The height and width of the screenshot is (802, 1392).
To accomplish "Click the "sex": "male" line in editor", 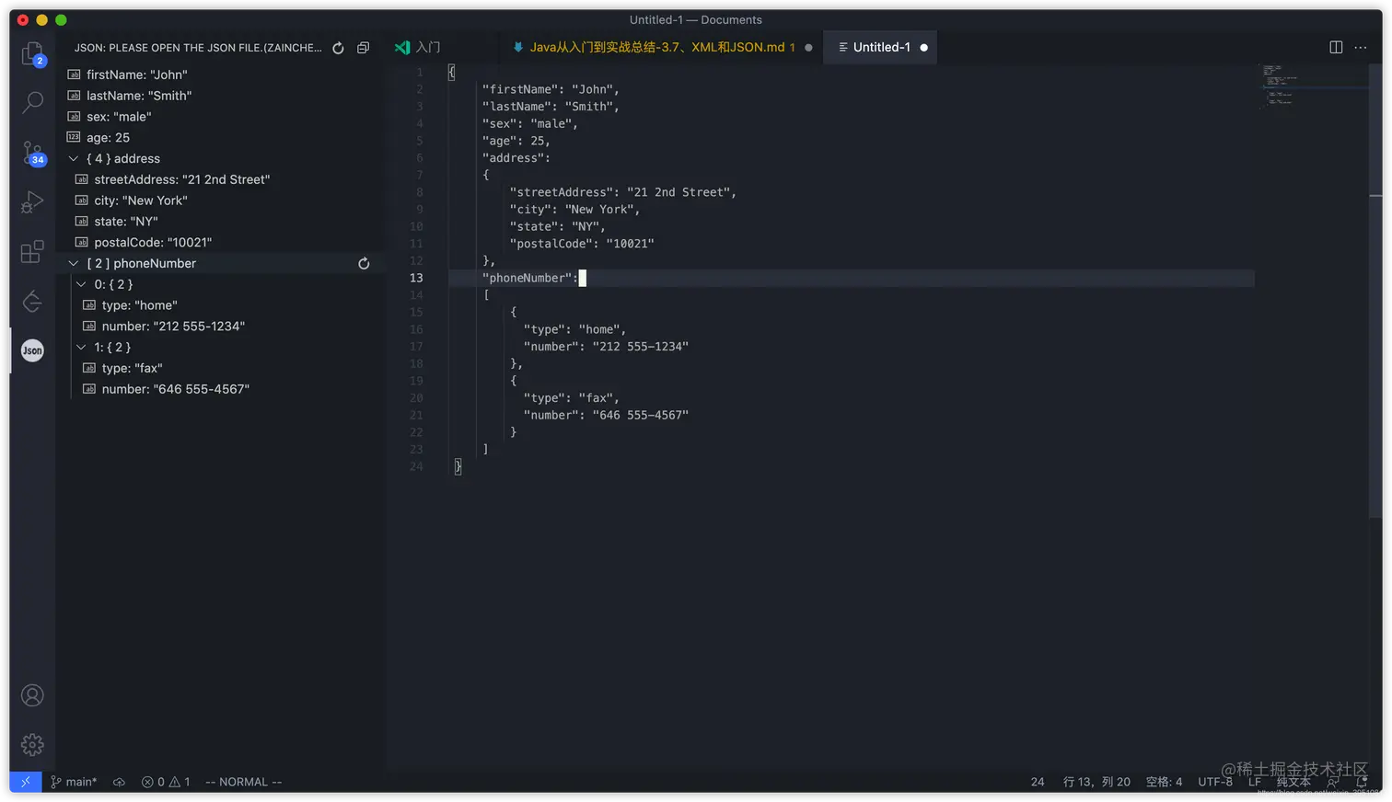I will click(x=530, y=123).
